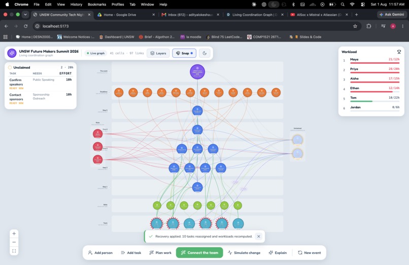View site information for localhost
409x265 pixels.
[x=38, y=26]
